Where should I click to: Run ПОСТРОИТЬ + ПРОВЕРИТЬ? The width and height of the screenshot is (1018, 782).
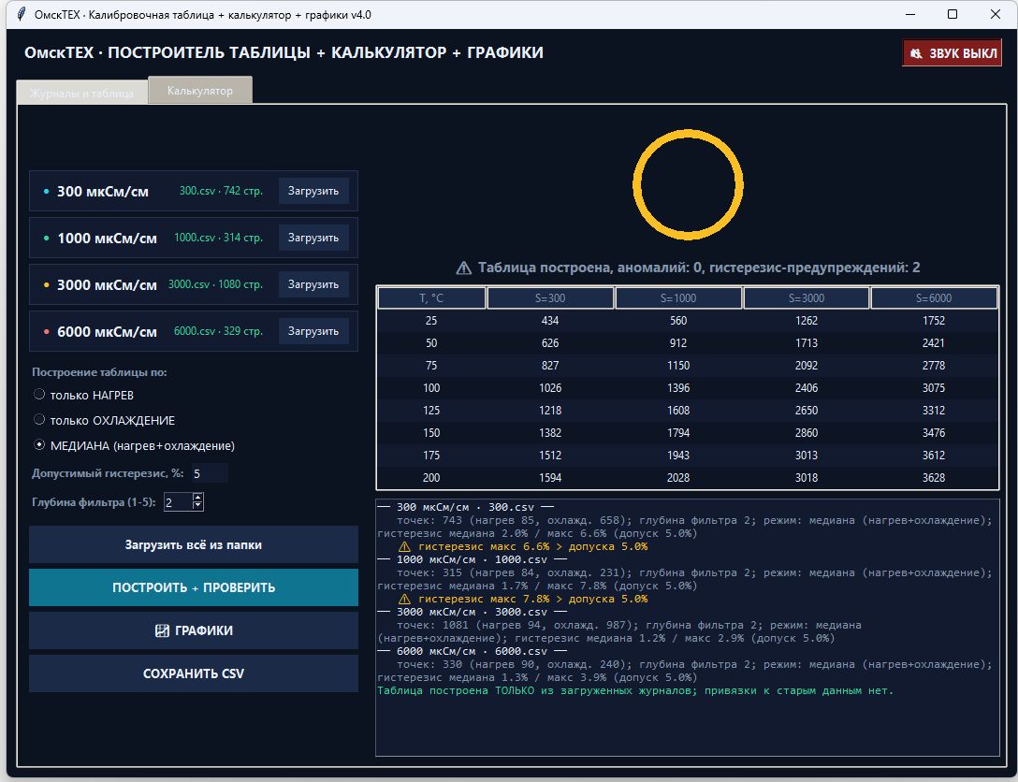click(194, 587)
